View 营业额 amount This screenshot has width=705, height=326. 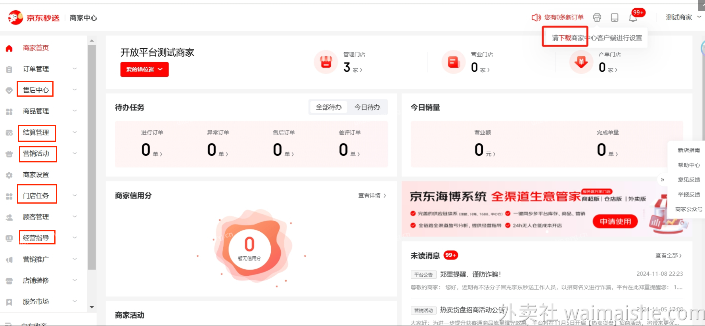pyautogui.click(x=485, y=150)
